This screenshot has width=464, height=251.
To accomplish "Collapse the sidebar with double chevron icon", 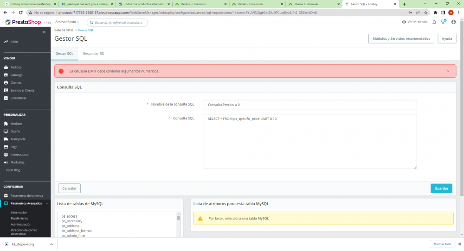I will pyautogui.click(x=44, y=32).
